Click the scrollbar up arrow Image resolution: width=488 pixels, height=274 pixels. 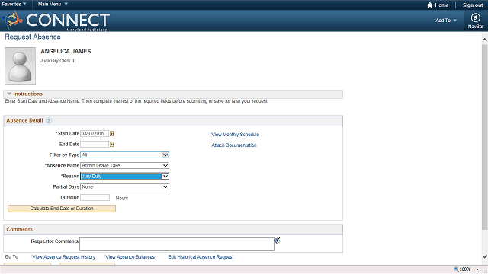point(485,40)
